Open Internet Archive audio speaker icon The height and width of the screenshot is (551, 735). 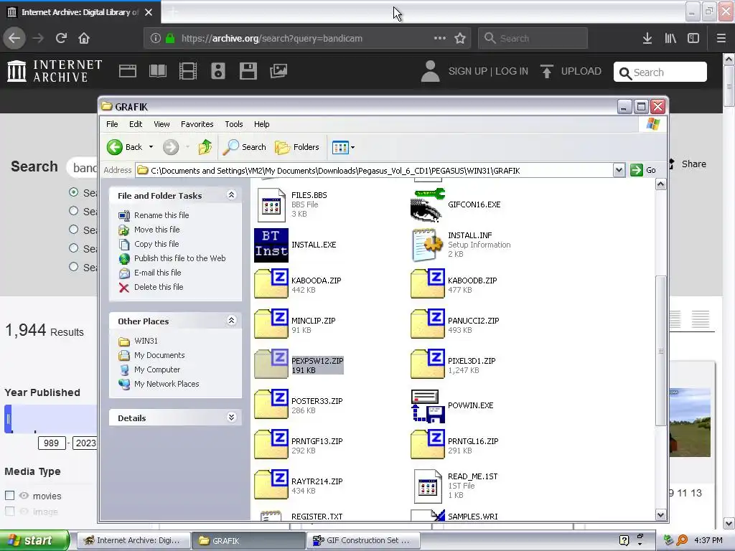(218, 71)
